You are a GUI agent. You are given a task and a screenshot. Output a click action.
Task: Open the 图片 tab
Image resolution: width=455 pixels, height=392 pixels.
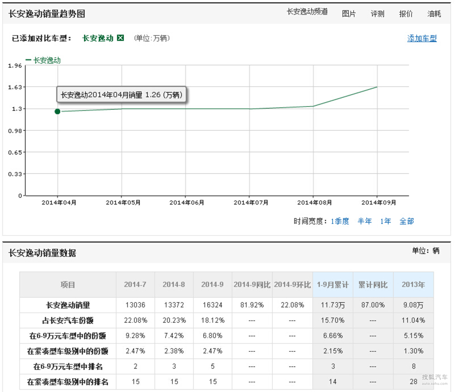[x=348, y=14]
